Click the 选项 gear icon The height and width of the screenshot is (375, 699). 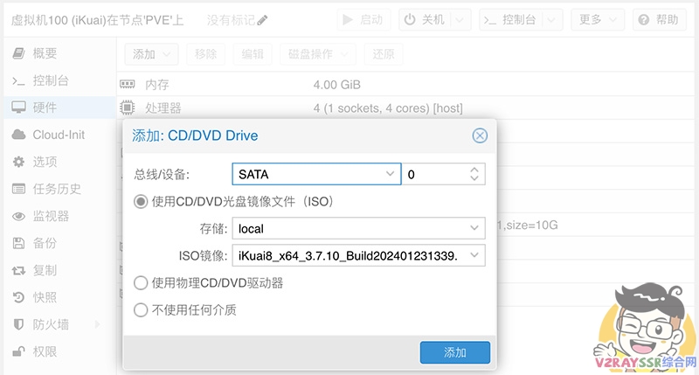click(x=18, y=162)
